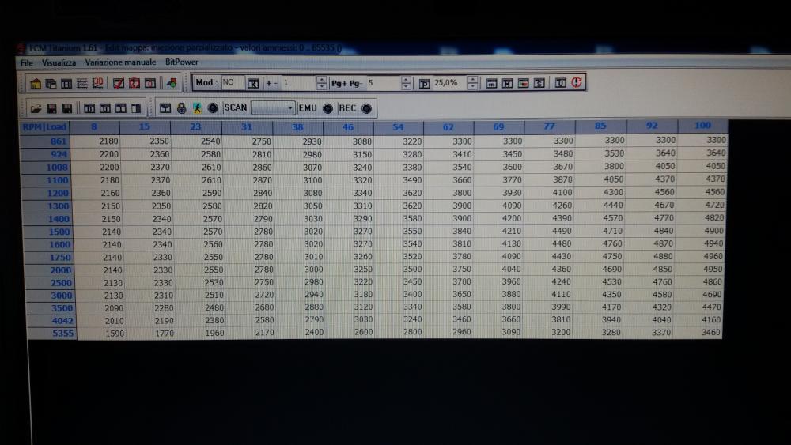Image resolution: width=791 pixels, height=445 pixels.
Task: Open the Visualizza menu
Action: point(59,62)
